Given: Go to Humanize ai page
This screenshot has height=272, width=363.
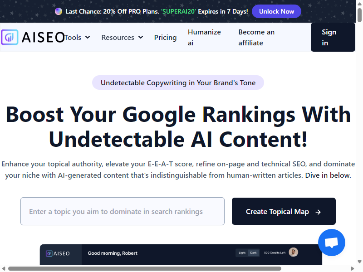Looking at the screenshot, I should (204, 37).
